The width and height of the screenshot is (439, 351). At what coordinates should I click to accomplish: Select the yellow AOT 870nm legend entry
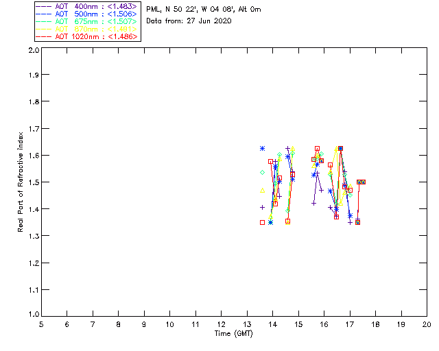pos(88,29)
